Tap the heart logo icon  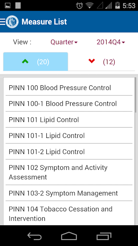[x=12, y=22]
